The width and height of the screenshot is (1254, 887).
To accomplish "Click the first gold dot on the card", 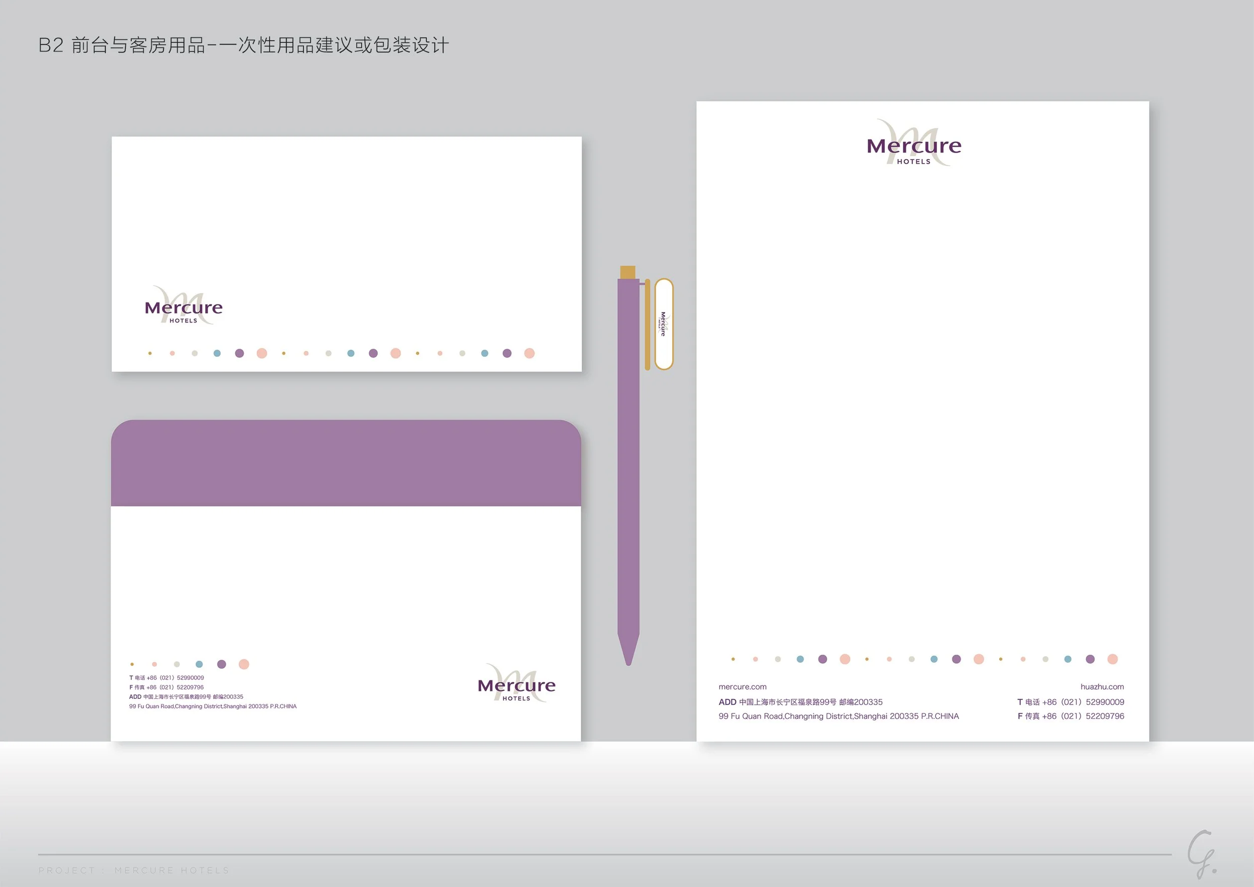I will pos(149,353).
